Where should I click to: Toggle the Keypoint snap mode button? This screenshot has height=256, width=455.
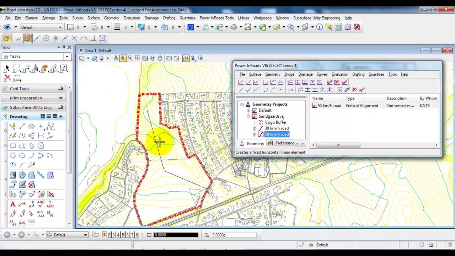pos(28,38)
